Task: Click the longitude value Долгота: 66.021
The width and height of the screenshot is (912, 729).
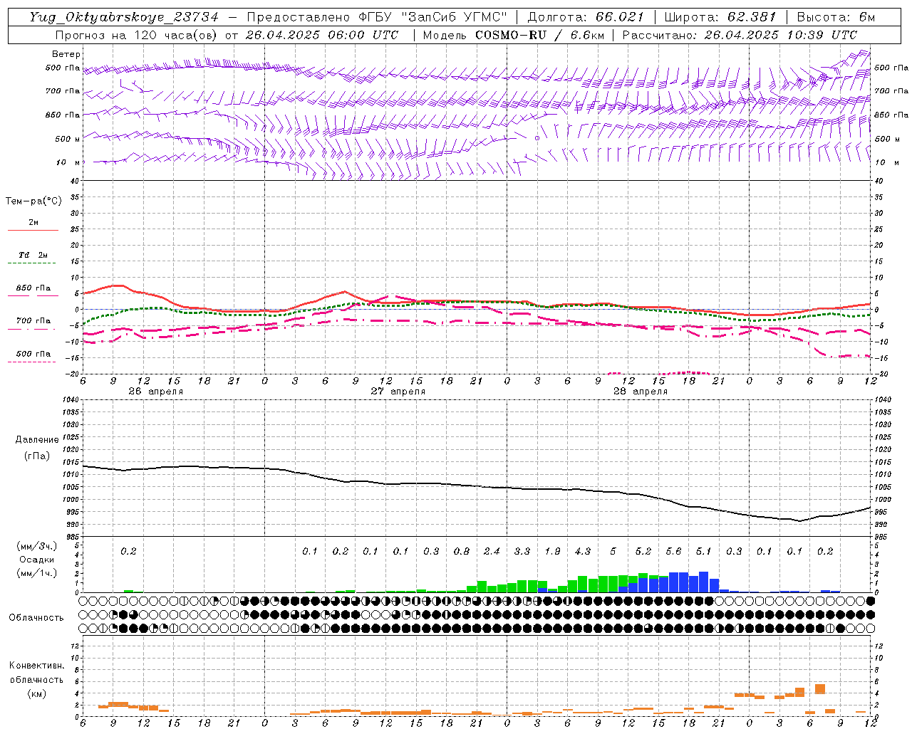Action: tap(586, 17)
